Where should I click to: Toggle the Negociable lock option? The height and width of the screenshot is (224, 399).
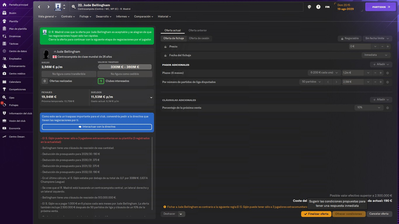tap(350, 38)
